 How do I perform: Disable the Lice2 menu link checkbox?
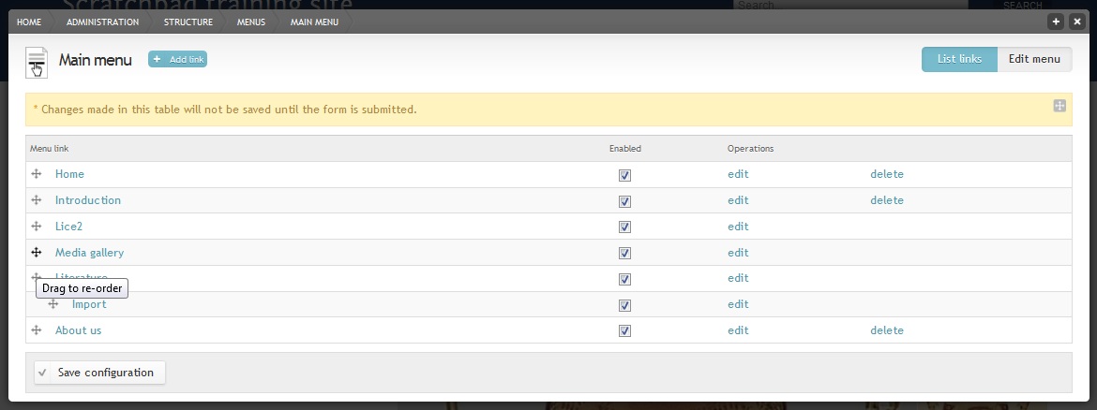click(x=624, y=227)
